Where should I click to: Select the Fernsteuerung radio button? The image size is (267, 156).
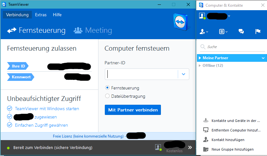click(107, 88)
